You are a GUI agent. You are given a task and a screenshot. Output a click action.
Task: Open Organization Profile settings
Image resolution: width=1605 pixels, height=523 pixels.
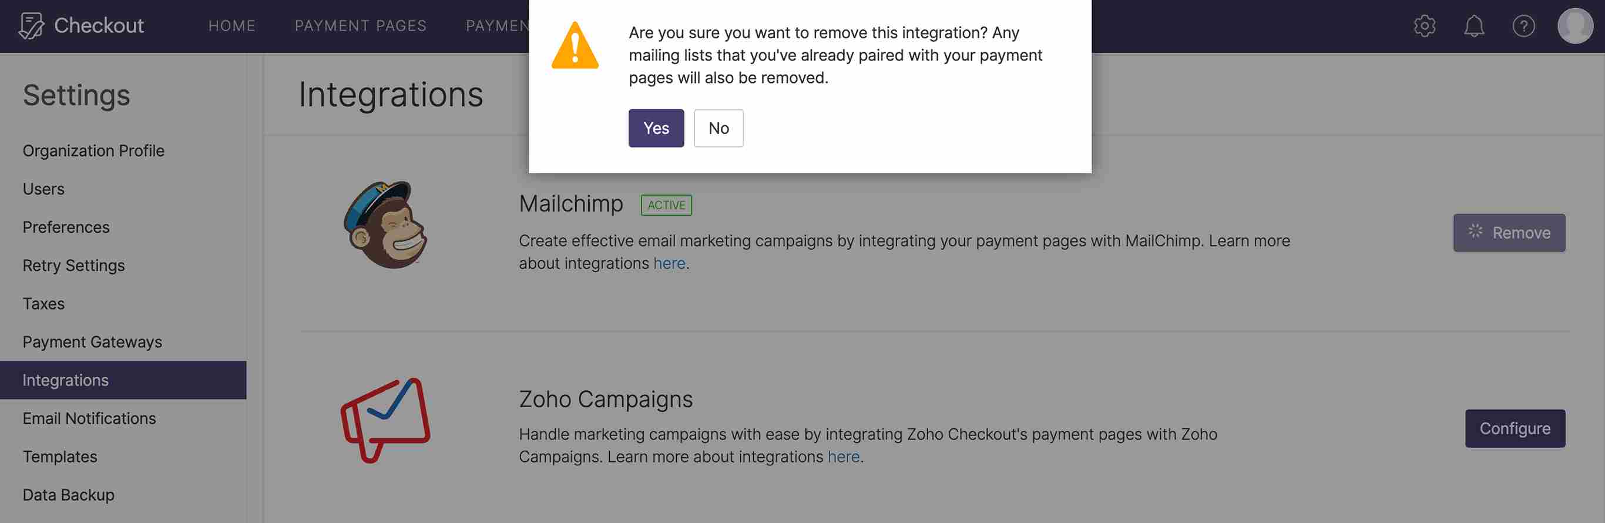coord(93,150)
